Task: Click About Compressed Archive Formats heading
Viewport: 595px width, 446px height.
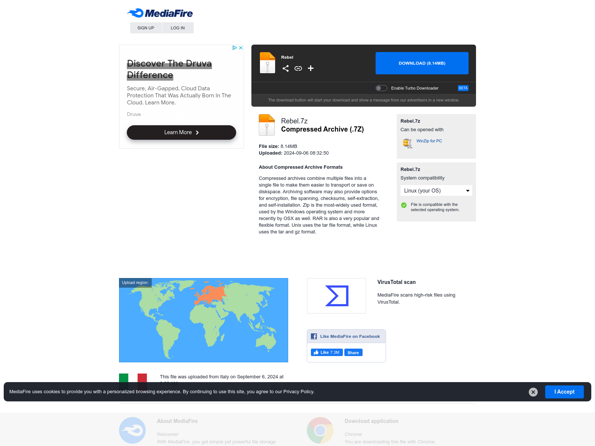Action: (x=301, y=167)
